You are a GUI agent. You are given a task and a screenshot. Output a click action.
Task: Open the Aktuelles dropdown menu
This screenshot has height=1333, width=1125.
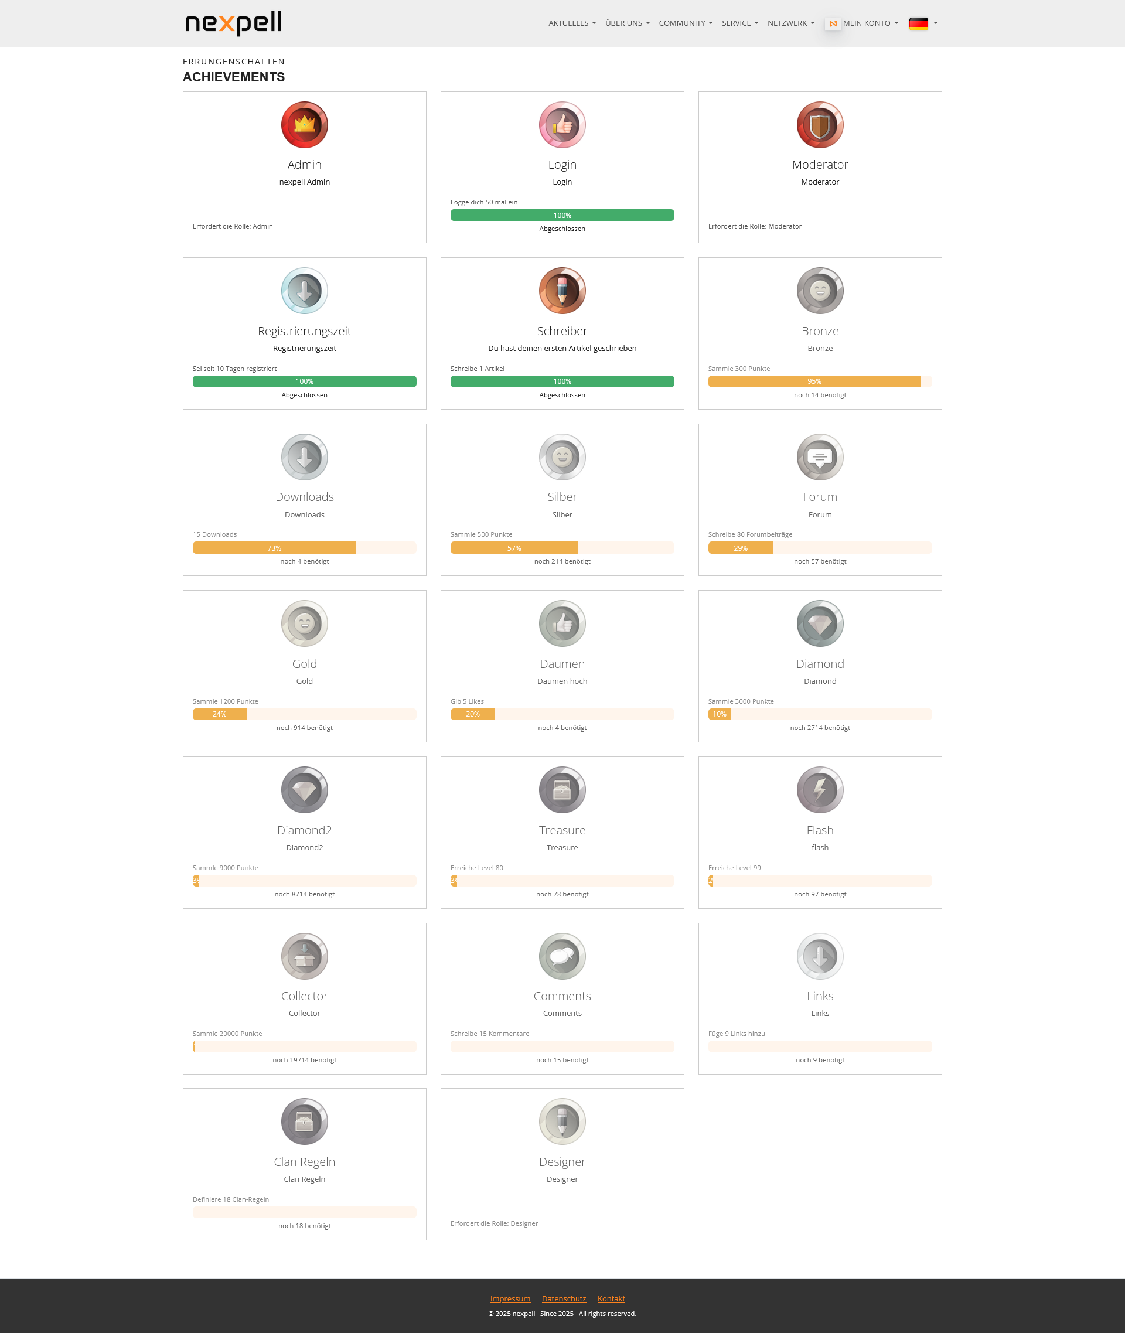click(571, 23)
